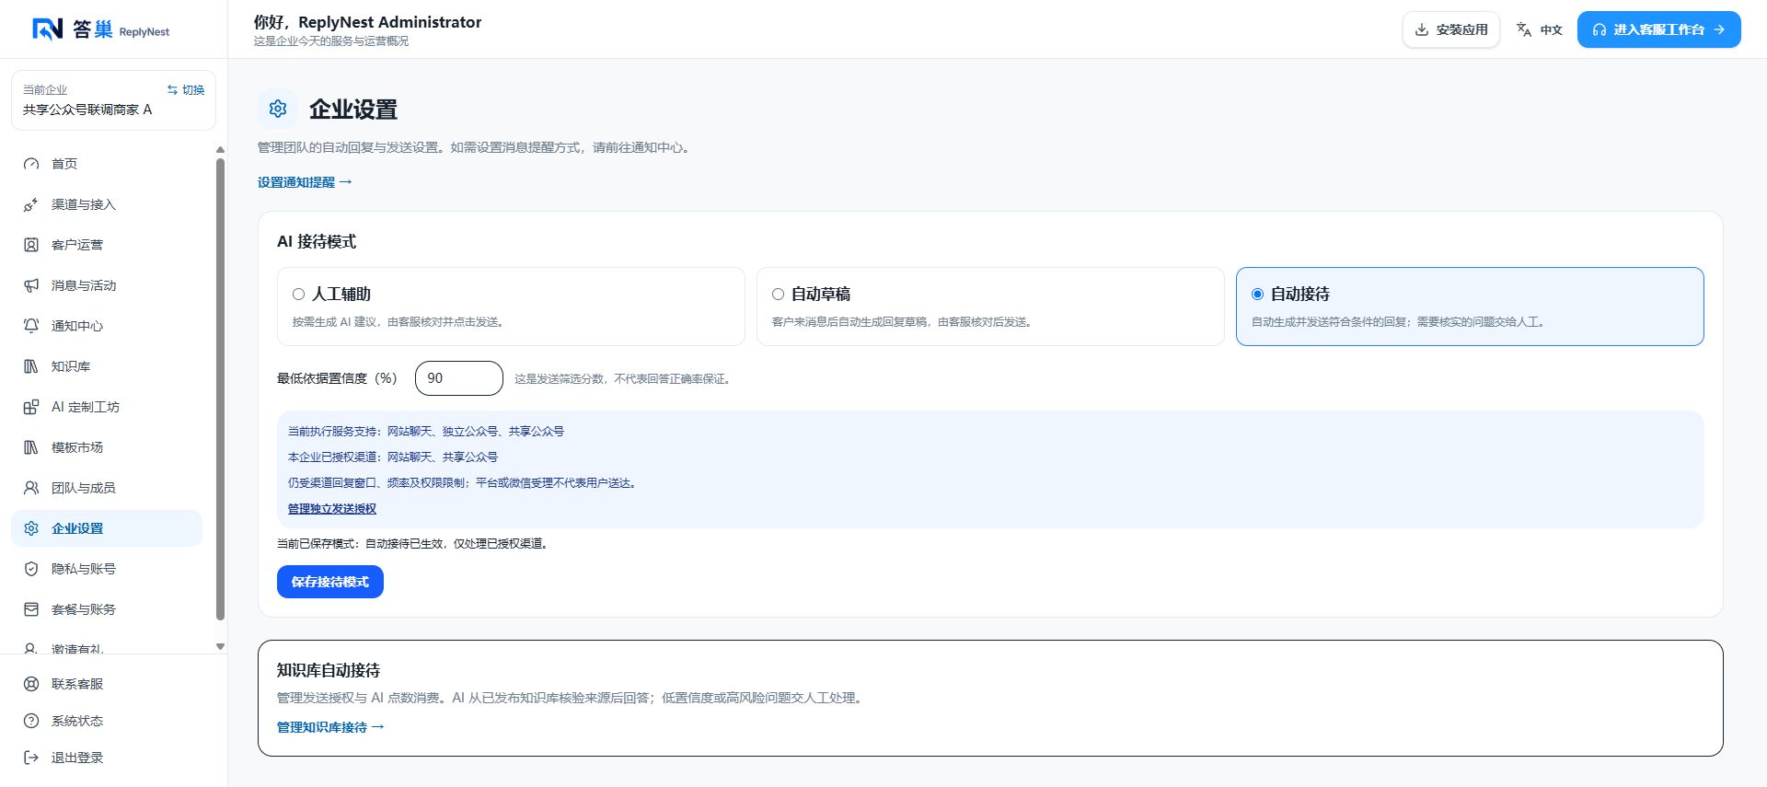Viewport: 1767px width, 787px height.
Task: Click the 自动草稿 card description text
Action: coord(902,322)
